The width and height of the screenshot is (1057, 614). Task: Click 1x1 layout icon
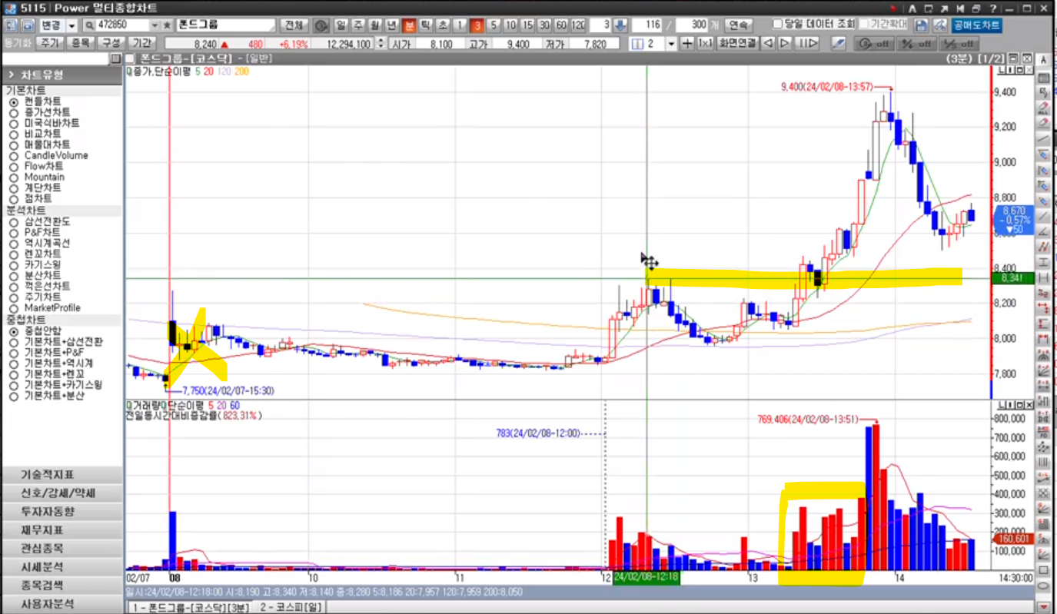click(705, 44)
